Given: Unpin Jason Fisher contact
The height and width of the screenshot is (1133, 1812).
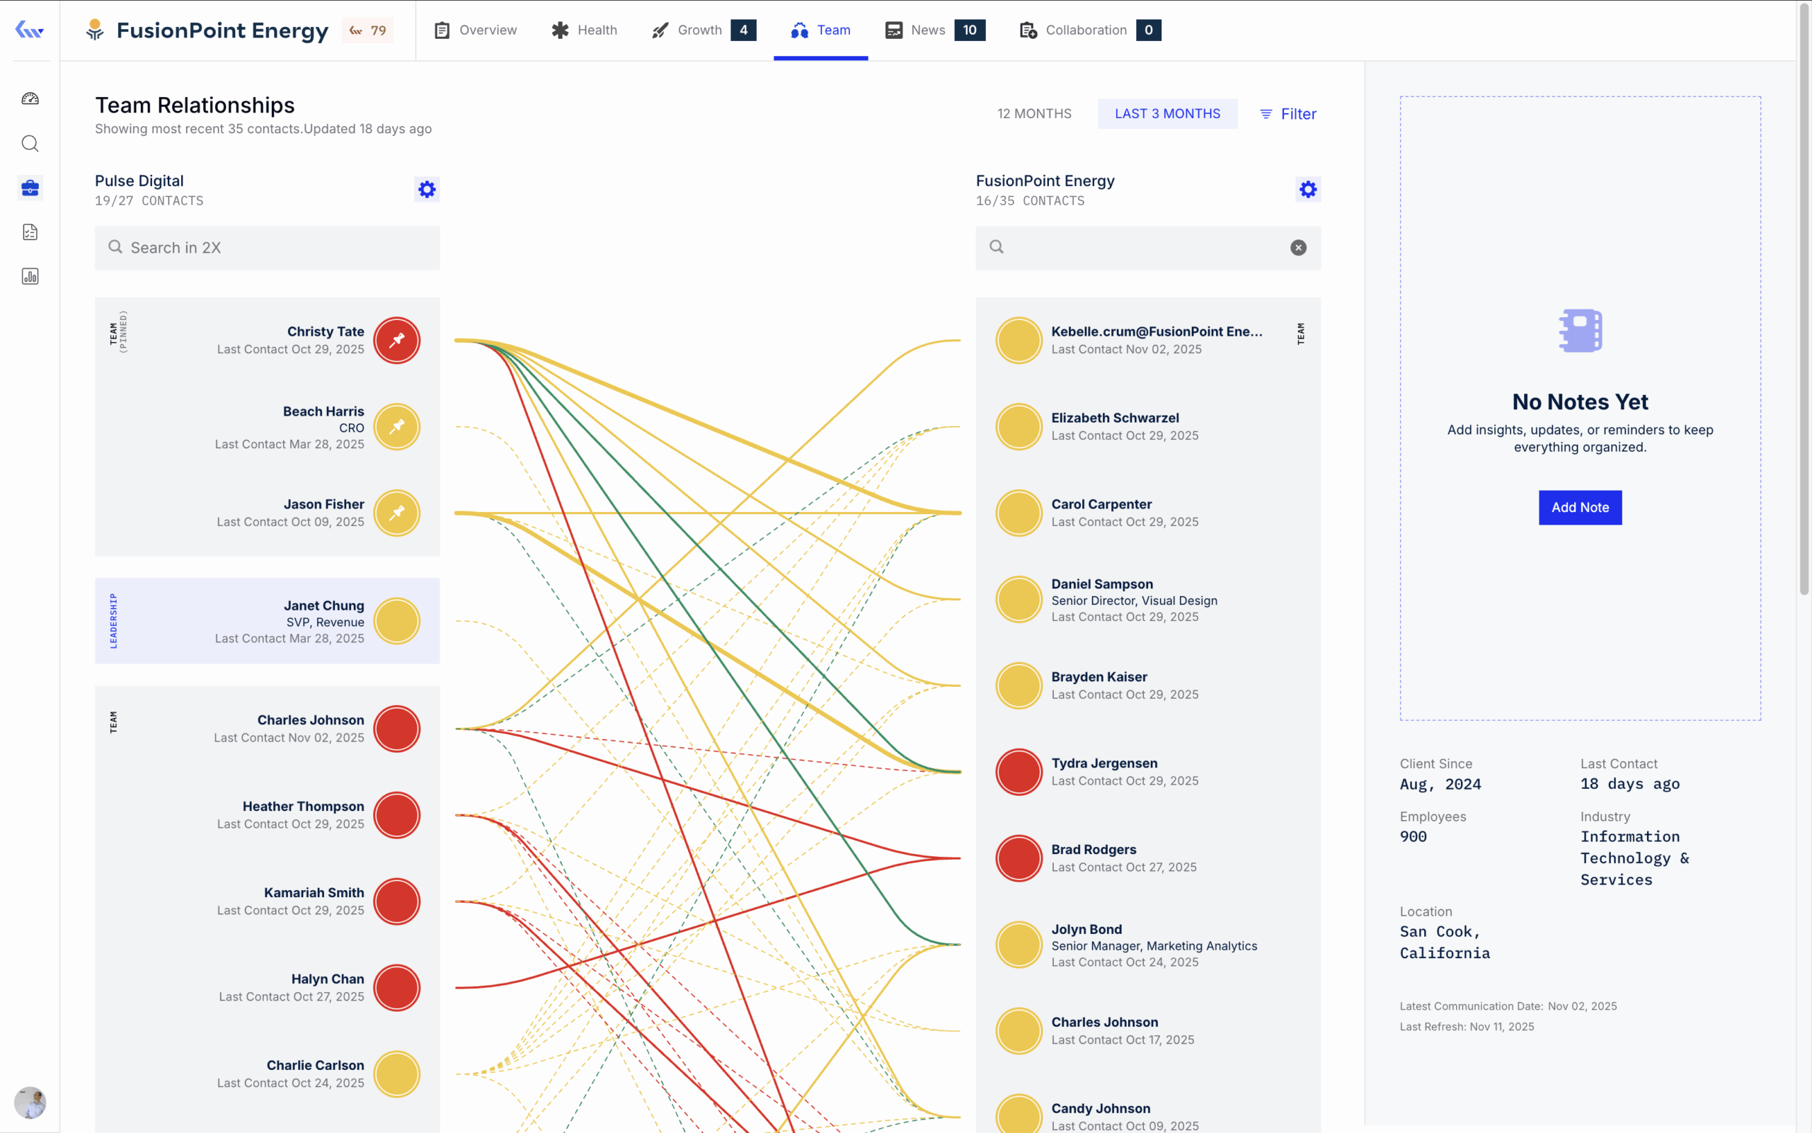Looking at the screenshot, I should point(397,513).
